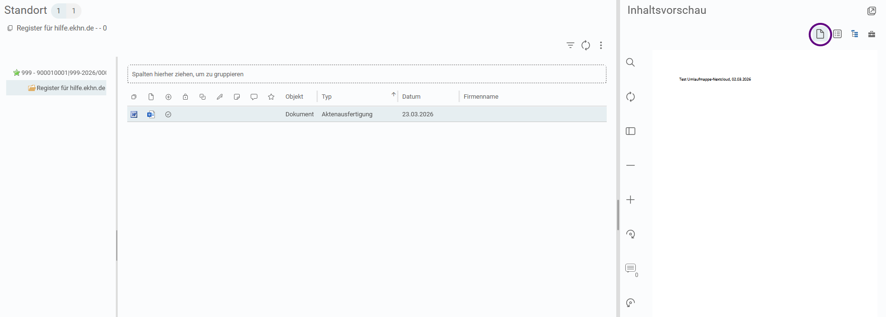Click the briefcase icon in the preview toolbar
The width and height of the screenshot is (886, 317).
(872, 34)
